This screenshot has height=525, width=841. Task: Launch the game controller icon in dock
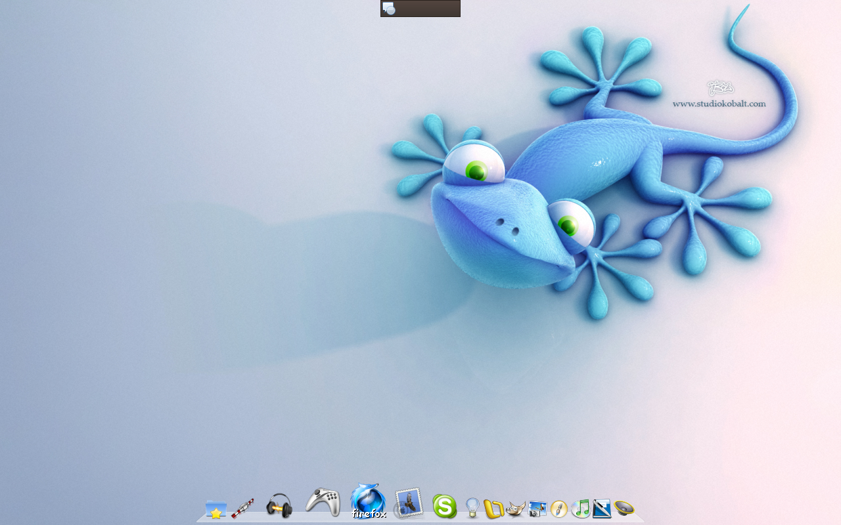[x=323, y=502]
